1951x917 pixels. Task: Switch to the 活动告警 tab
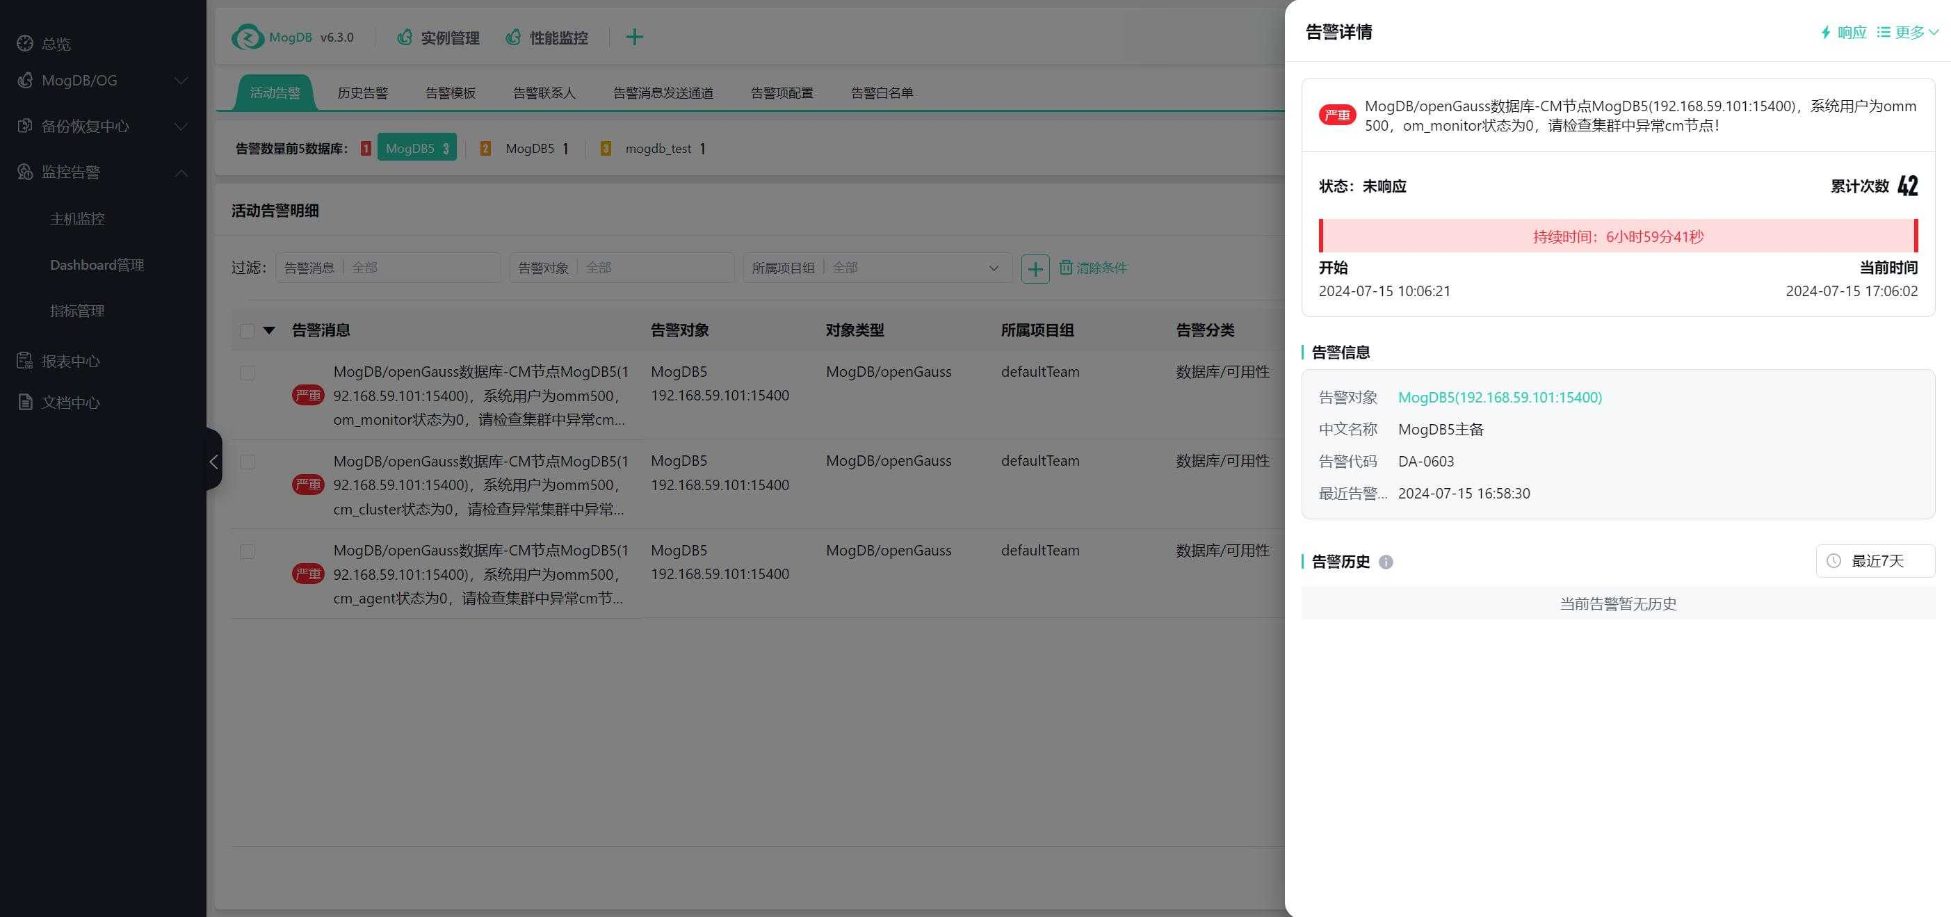pos(275,92)
